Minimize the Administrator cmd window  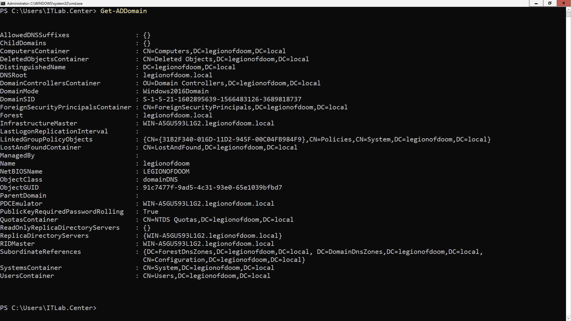pyautogui.click(x=536, y=3)
